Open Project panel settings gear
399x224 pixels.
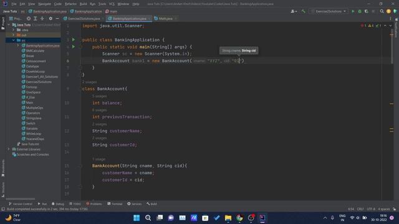50,19
